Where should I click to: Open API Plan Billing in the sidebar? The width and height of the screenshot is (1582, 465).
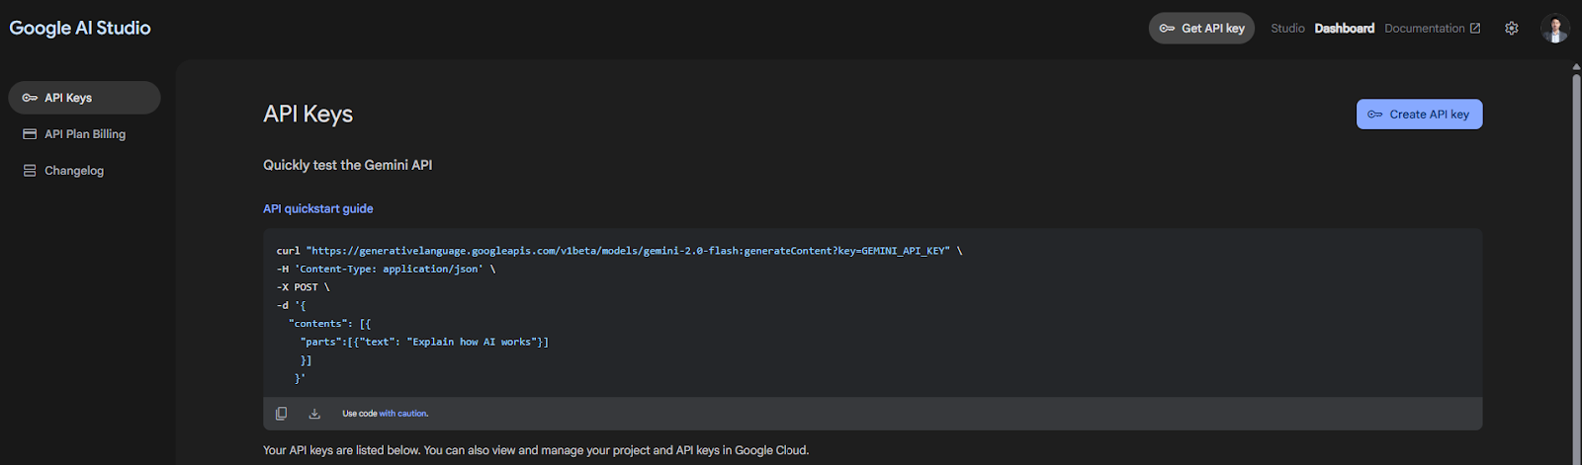[x=84, y=134]
